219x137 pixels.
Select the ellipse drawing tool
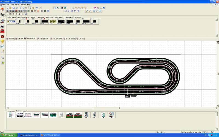click(x=16, y=14)
